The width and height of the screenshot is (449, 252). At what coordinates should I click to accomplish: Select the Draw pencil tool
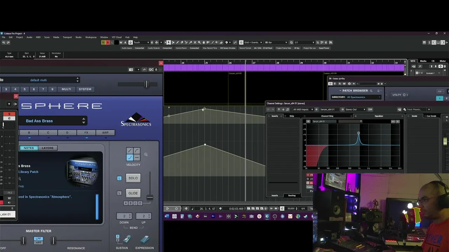point(177,42)
